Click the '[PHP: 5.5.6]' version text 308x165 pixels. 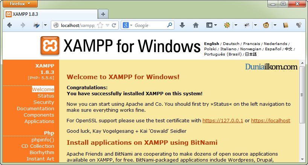[x=41, y=78]
